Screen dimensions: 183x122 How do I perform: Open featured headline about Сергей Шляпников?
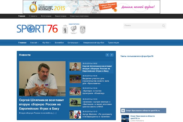41,104
